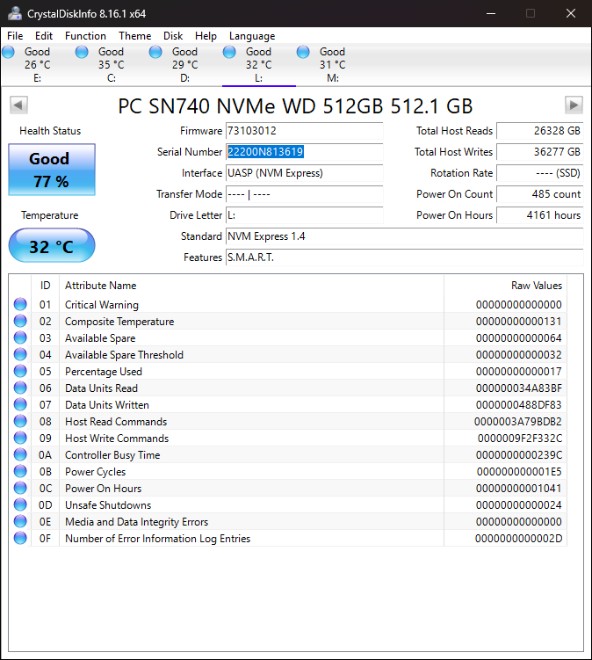Click Total Host Reads value 26328 GB
The image size is (592, 660).
(540, 131)
